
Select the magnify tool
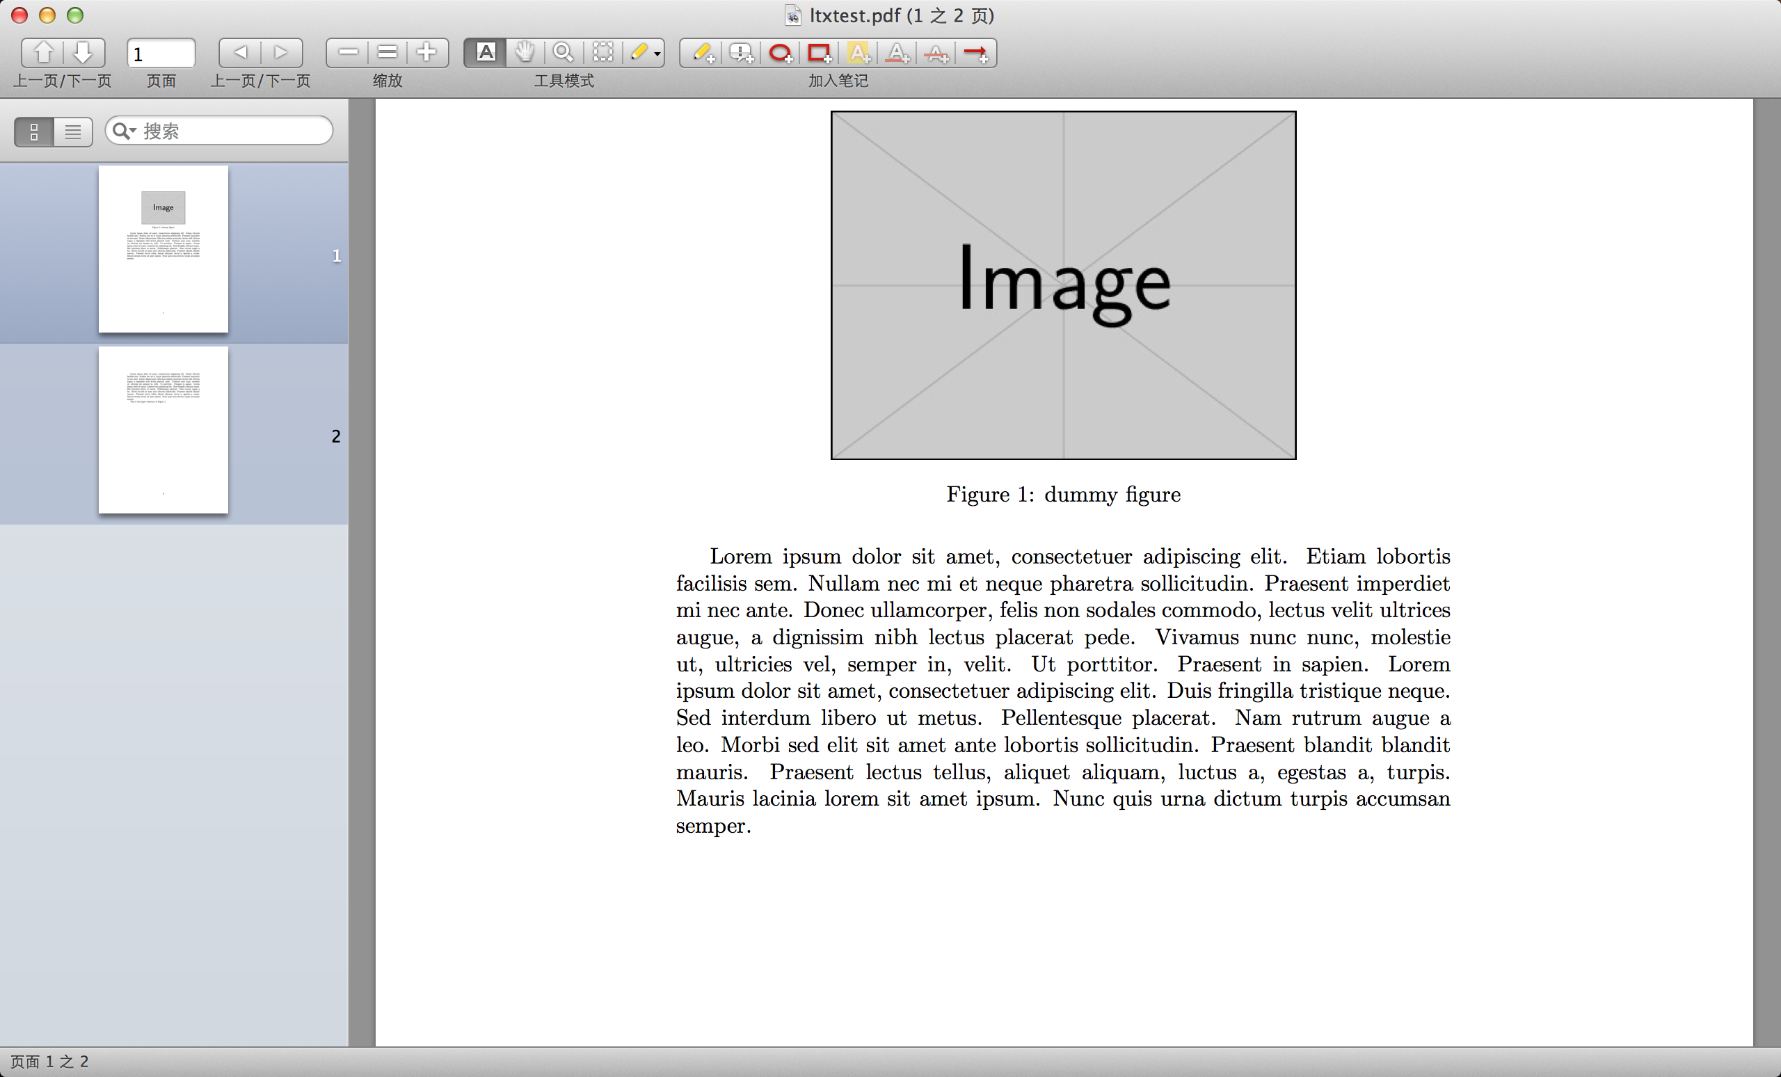(563, 52)
